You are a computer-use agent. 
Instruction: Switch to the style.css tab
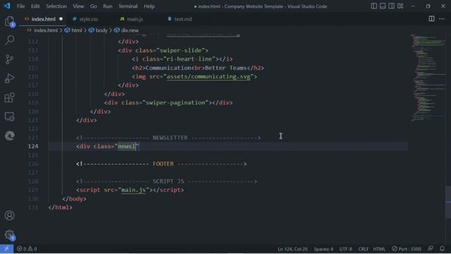pyautogui.click(x=89, y=19)
